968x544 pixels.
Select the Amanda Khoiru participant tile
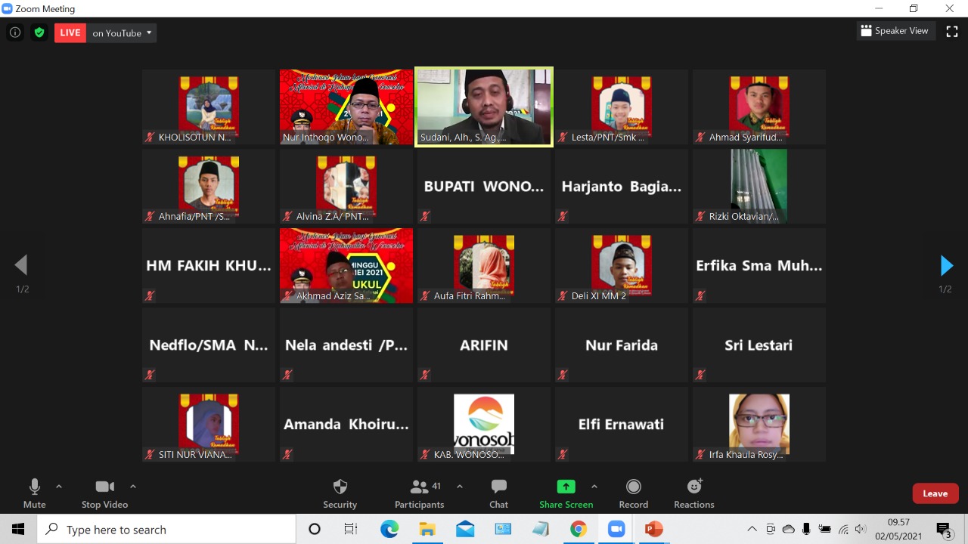click(x=346, y=424)
